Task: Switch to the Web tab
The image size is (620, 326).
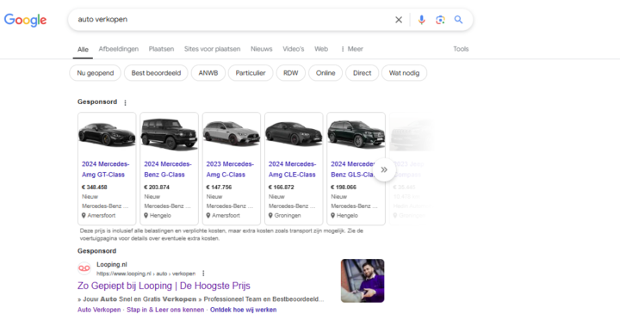Action: 321,49
